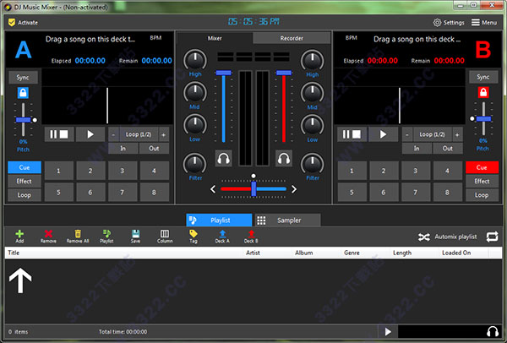The height and width of the screenshot is (343, 507).
Task: Click the red Remove icon
Action: [x=48, y=234]
